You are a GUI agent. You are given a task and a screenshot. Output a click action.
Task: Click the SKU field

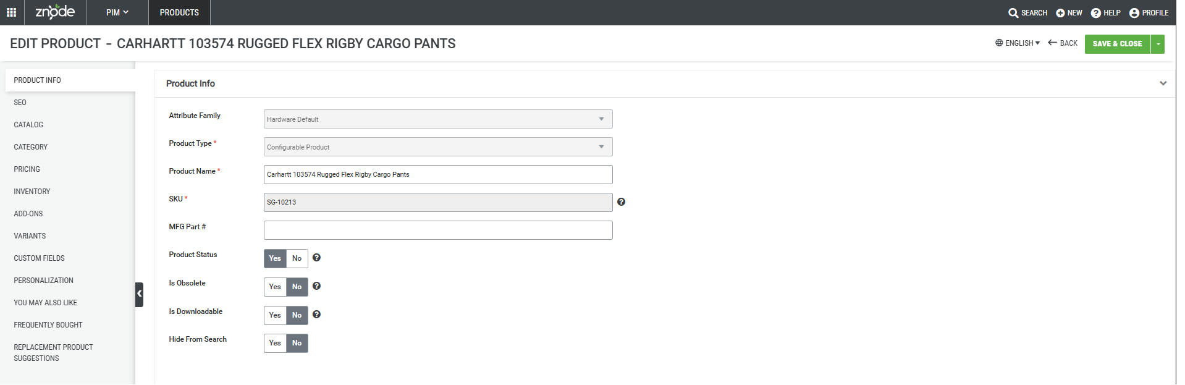[438, 202]
